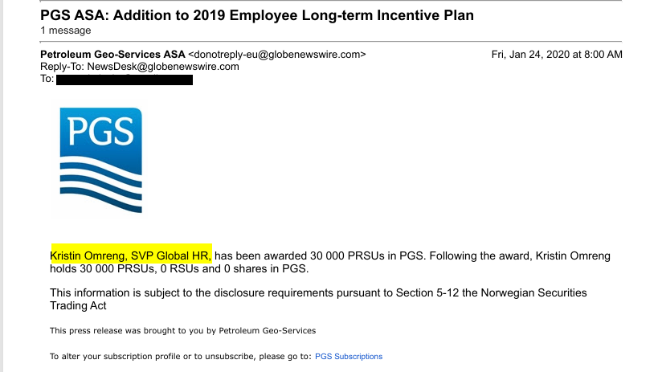Viewport: 658px width, 372px height.
Task: Click the redacted recipient address bar
Action: click(x=125, y=80)
